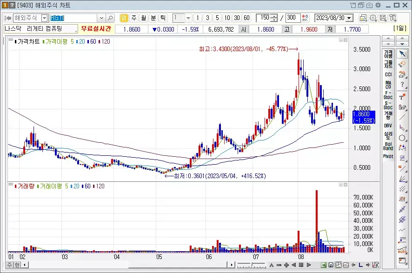Select the tick (틱) period toggle
This screenshot has height=273, width=412.
pos(163,18)
